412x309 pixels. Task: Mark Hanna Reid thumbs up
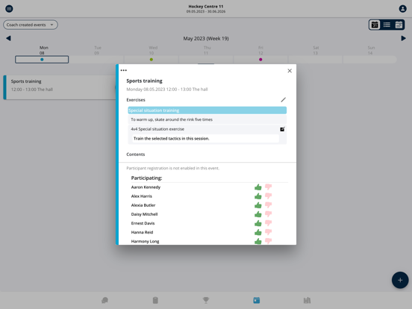tap(258, 232)
